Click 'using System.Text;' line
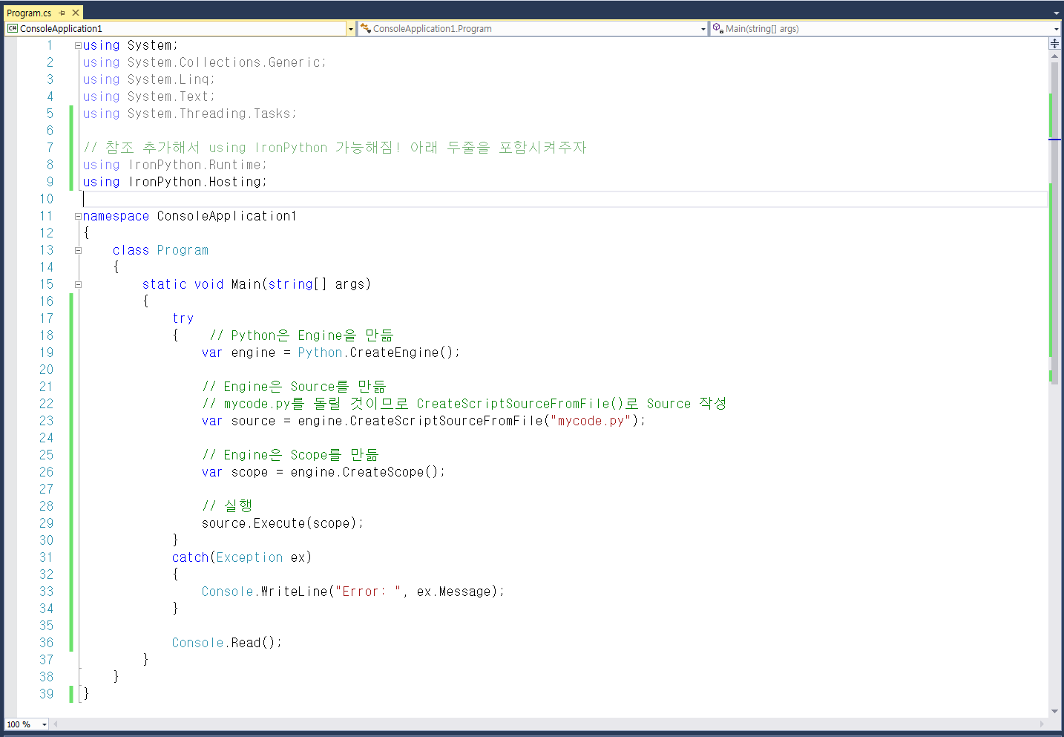The width and height of the screenshot is (1064, 737). click(149, 96)
